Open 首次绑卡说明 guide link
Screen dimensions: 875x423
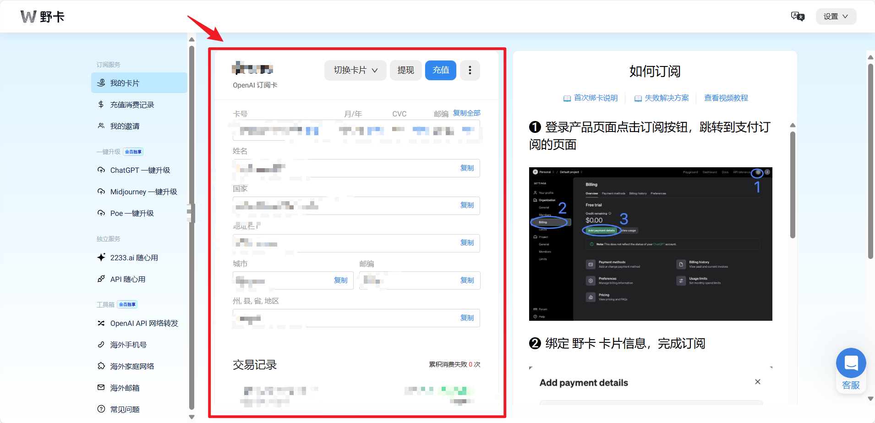(596, 98)
